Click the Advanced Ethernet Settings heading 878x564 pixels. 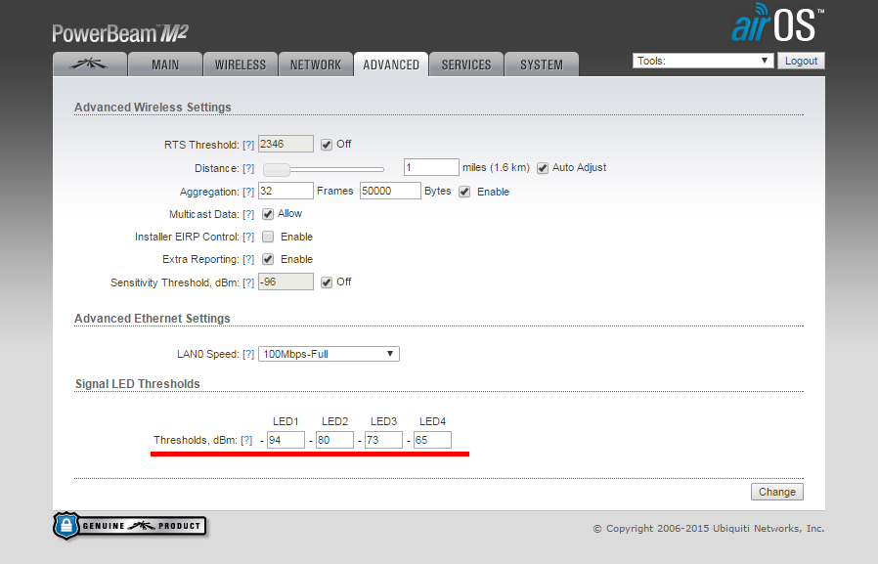[x=153, y=318]
